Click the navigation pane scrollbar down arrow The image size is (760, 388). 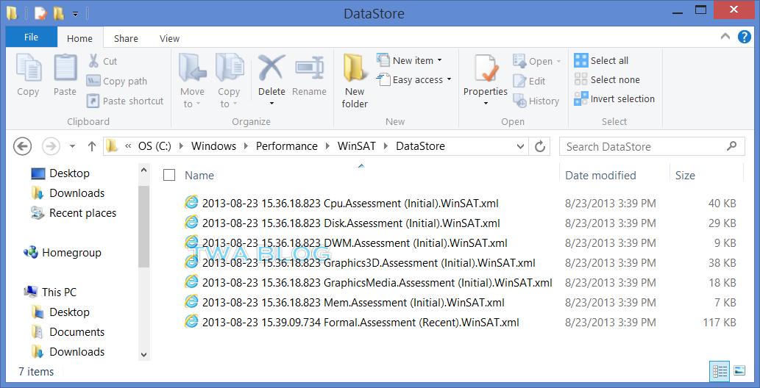click(x=144, y=354)
